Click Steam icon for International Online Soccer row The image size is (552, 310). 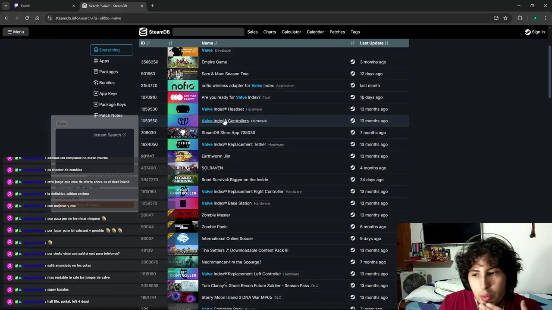click(x=353, y=239)
